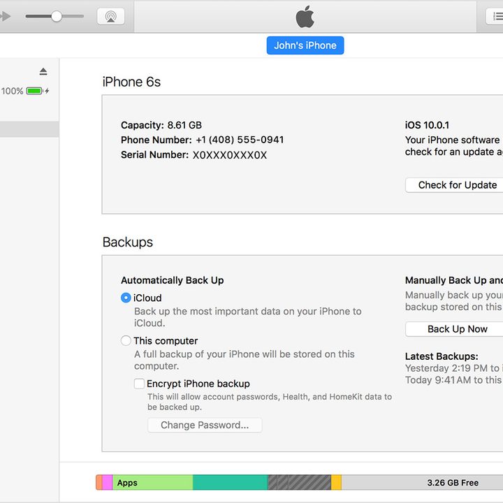Image resolution: width=503 pixels, height=503 pixels.
Task: Select the highlighted sidebar row
Action: pyautogui.click(x=29, y=129)
